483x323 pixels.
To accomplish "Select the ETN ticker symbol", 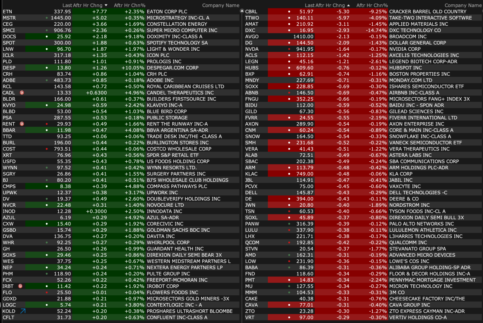I will point(8,12).
